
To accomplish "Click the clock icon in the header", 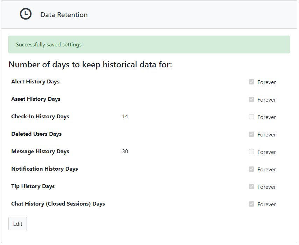I will tap(26, 14).
